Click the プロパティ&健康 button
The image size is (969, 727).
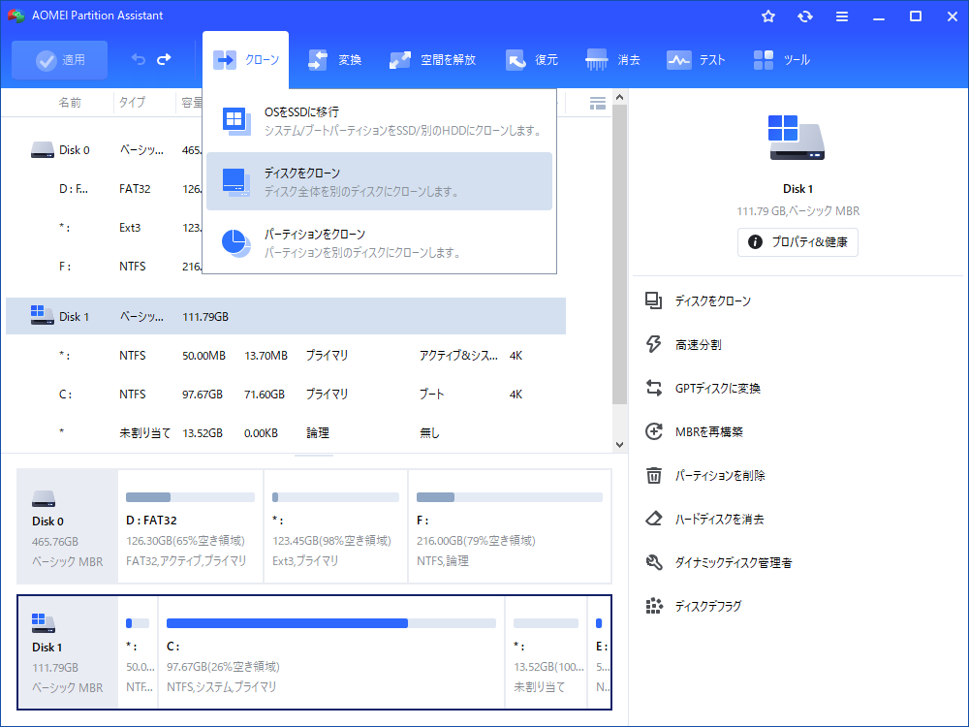pos(797,241)
